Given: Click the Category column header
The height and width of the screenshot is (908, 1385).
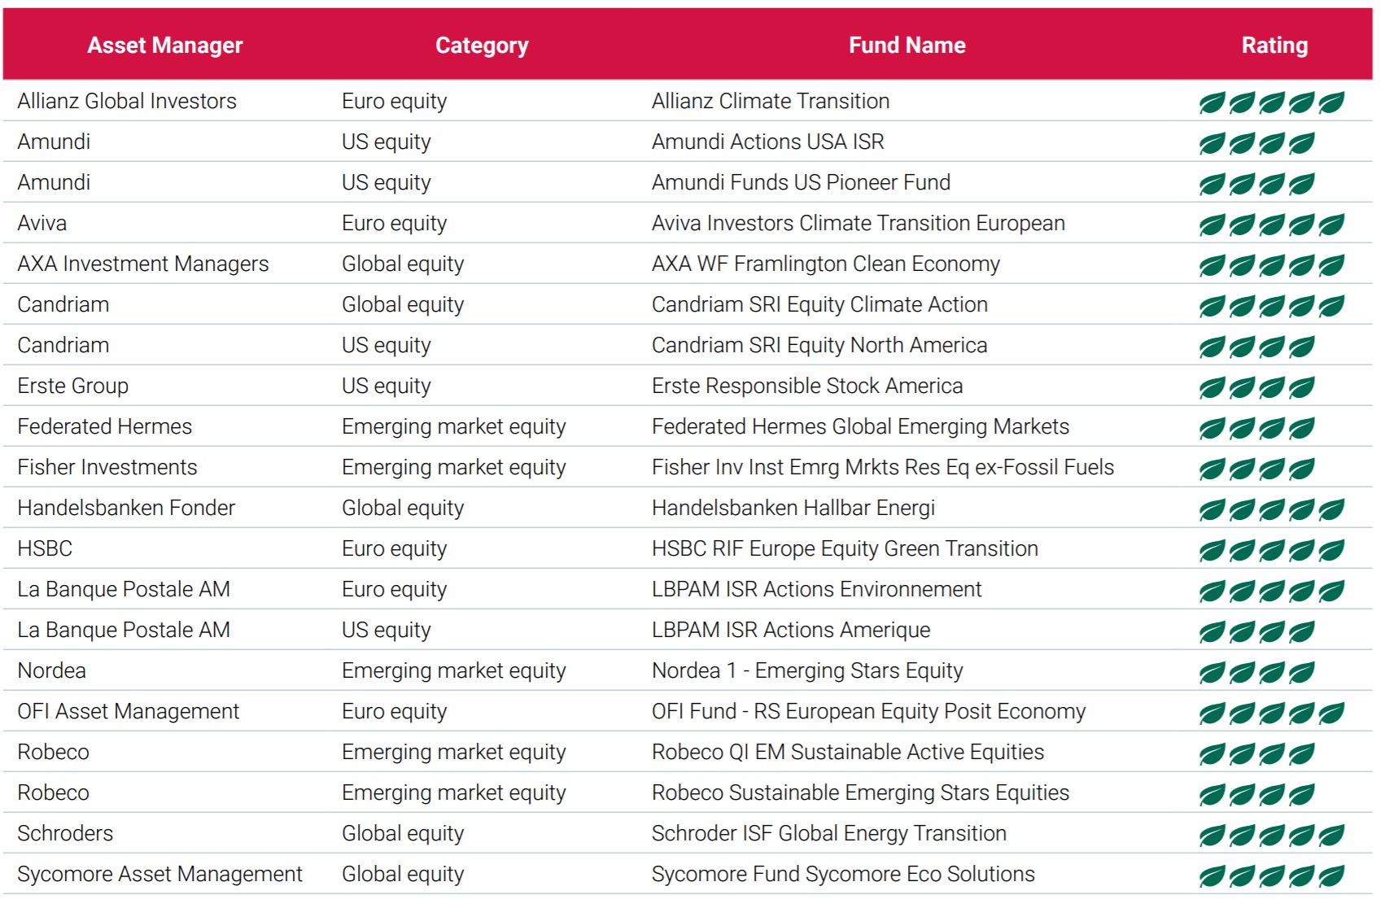Looking at the screenshot, I should 482,46.
